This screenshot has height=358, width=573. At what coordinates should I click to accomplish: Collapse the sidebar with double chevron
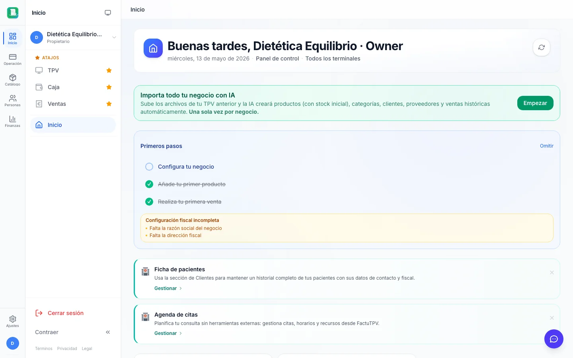tap(108, 332)
